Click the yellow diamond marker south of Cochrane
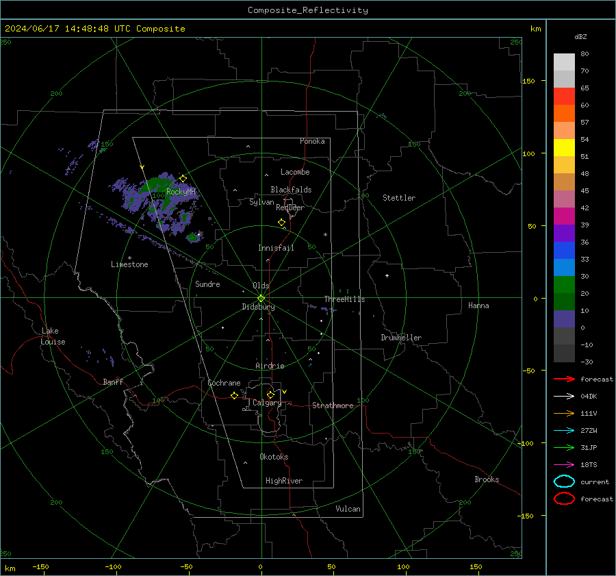Image resolution: width=616 pixels, height=576 pixels. coord(235,396)
